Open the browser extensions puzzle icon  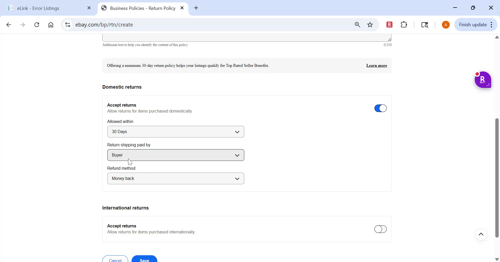coord(404,24)
